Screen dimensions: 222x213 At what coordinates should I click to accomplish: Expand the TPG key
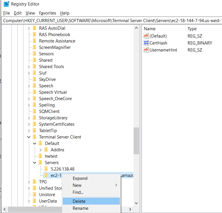29,182
